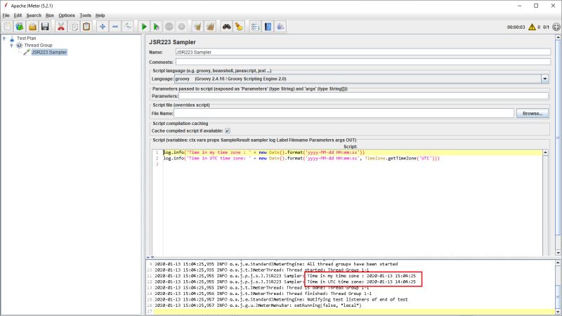Click the log line 'All thread groups have been started'
This screenshot has height=316, width=562.
click(276, 264)
